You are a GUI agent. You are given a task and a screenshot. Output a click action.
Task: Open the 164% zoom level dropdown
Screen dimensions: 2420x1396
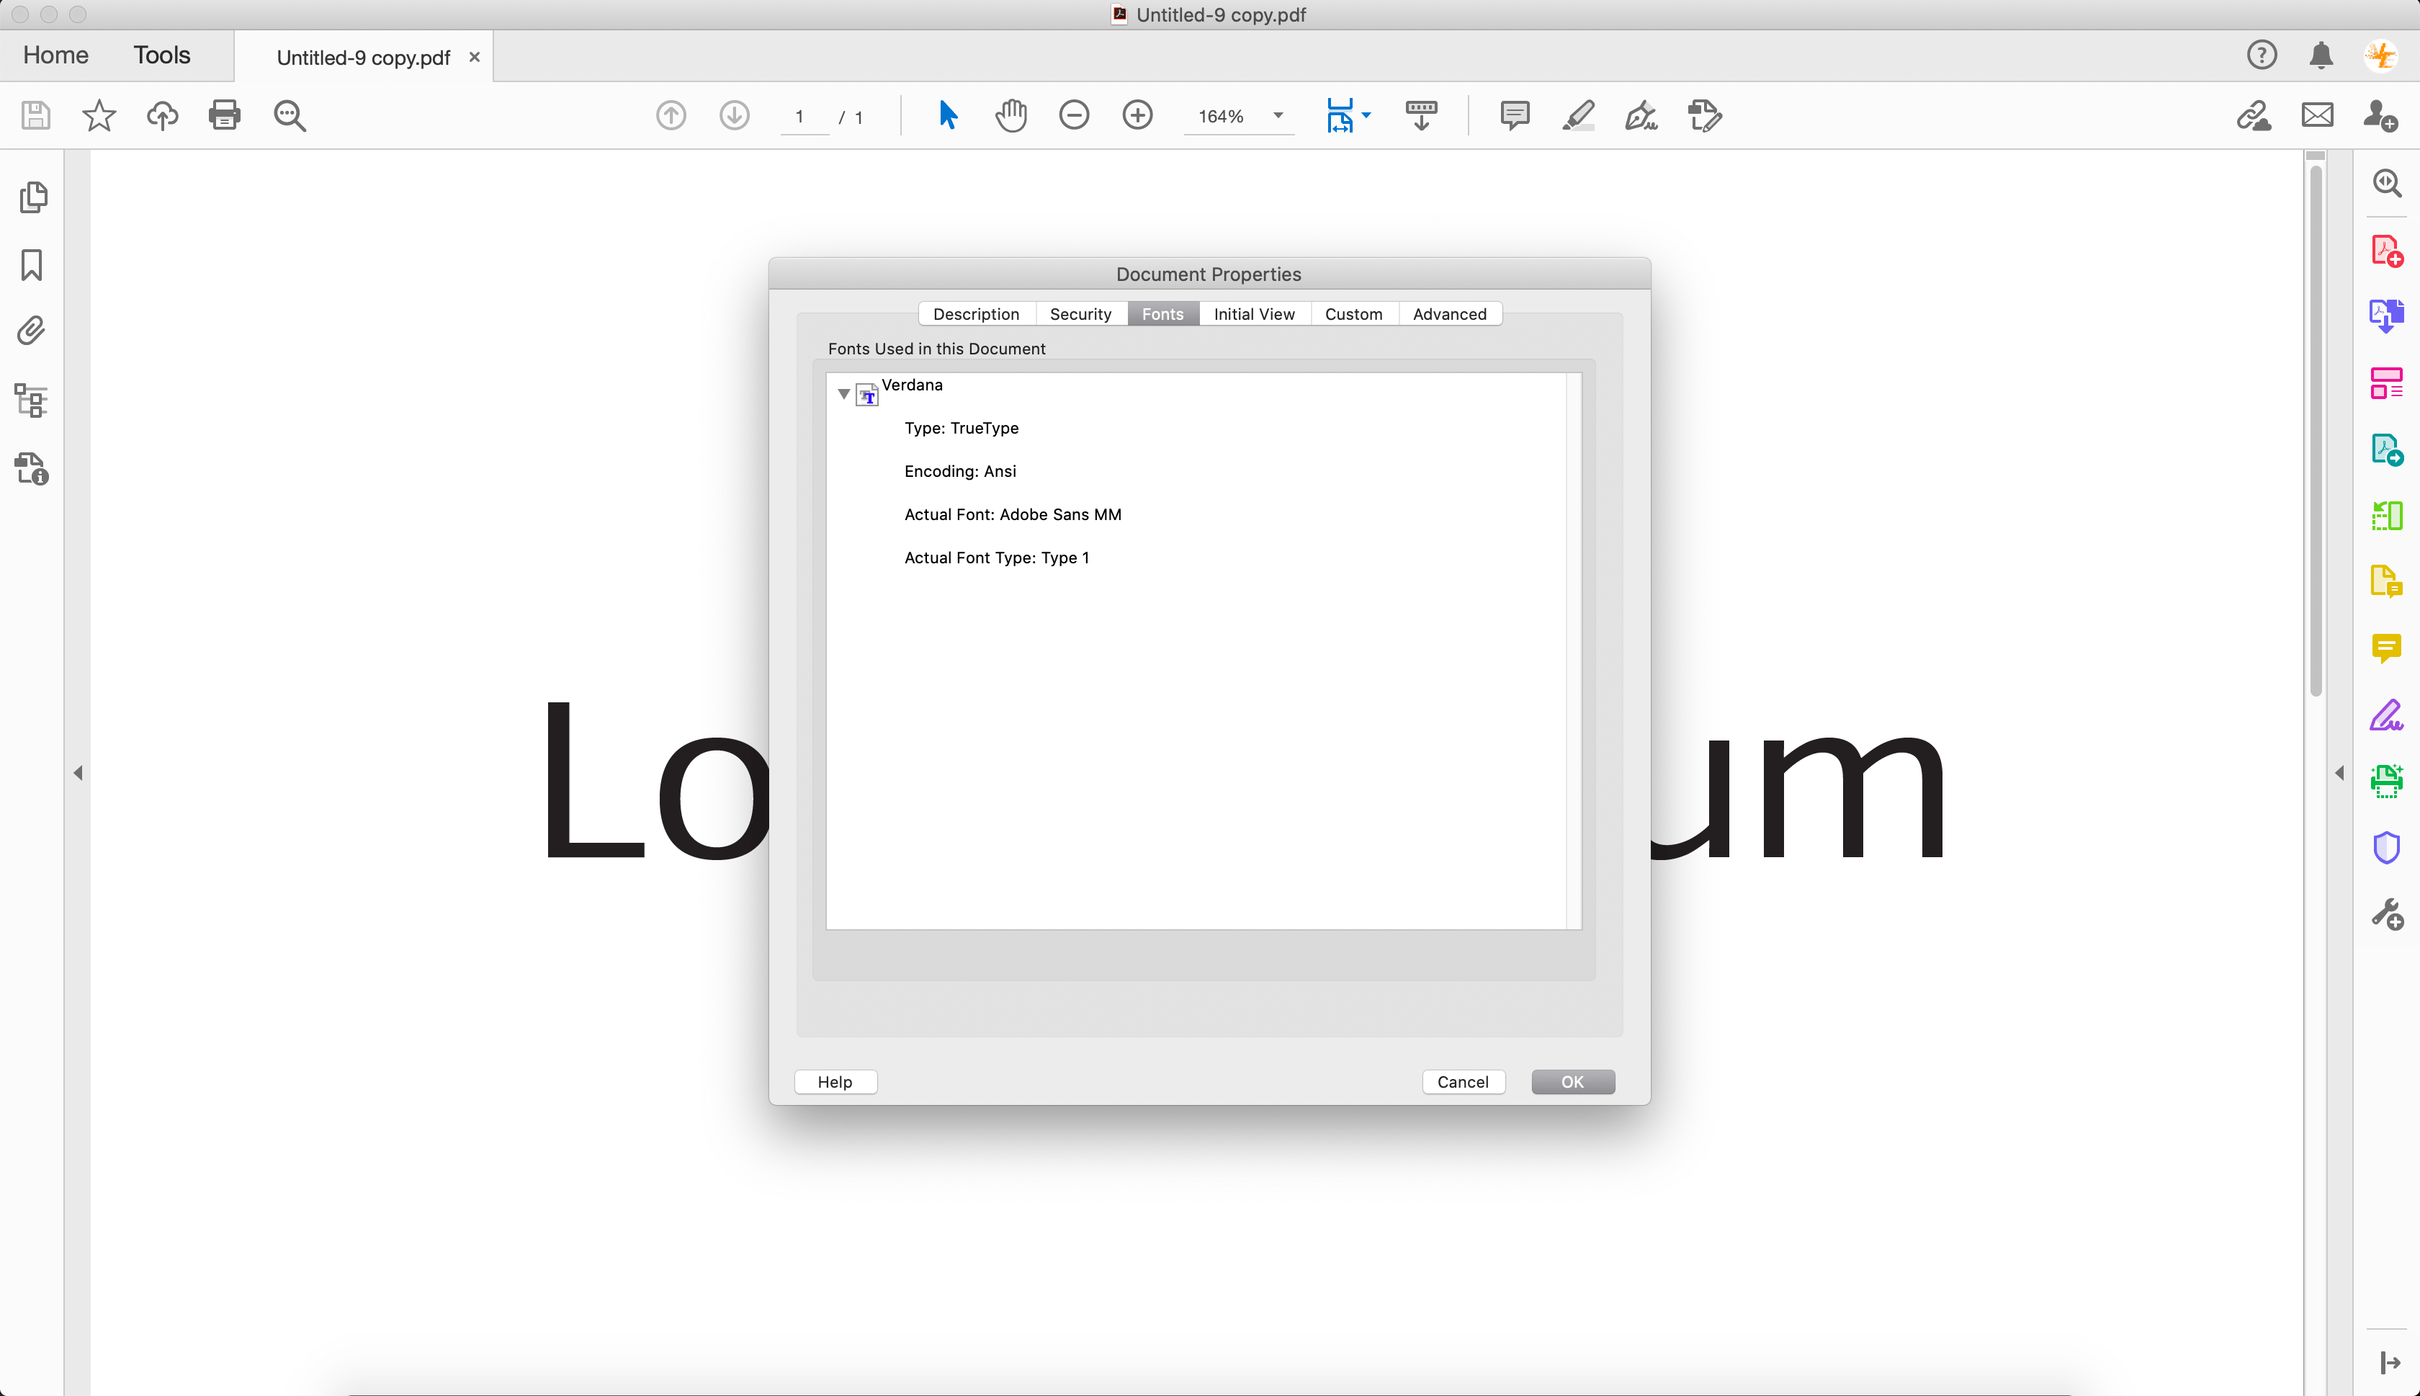[1240, 115]
